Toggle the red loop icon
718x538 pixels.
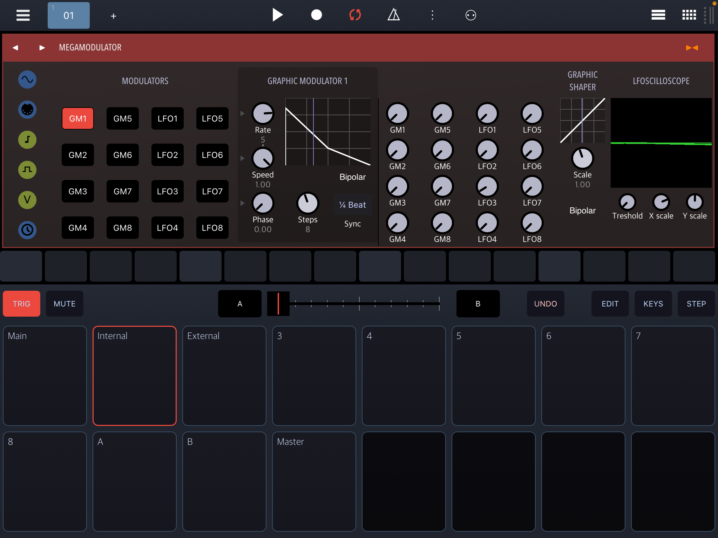[x=355, y=15]
